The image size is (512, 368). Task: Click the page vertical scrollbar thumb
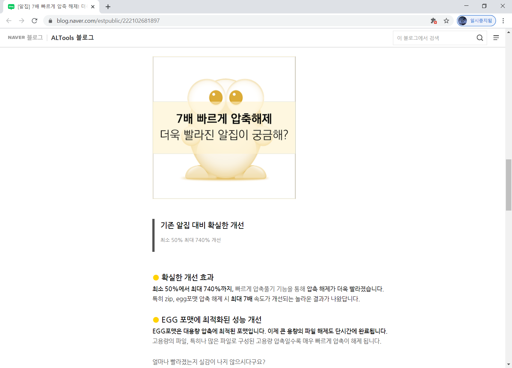point(508,185)
